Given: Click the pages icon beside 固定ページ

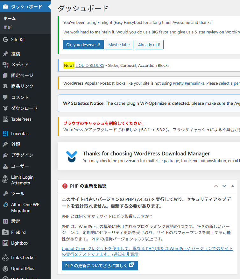Looking at the screenshot, I should coord(5,75).
